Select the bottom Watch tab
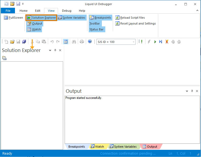 [x=99, y=147]
